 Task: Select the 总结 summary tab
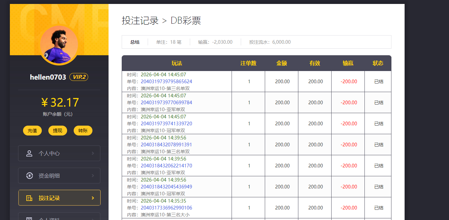click(x=134, y=42)
